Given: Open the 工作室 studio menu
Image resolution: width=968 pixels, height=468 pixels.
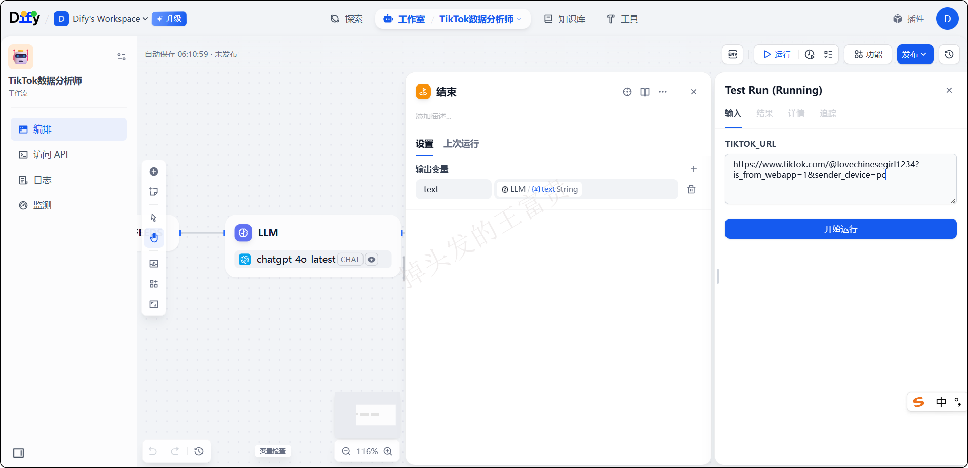Looking at the screenshot, I should (404, 19).
